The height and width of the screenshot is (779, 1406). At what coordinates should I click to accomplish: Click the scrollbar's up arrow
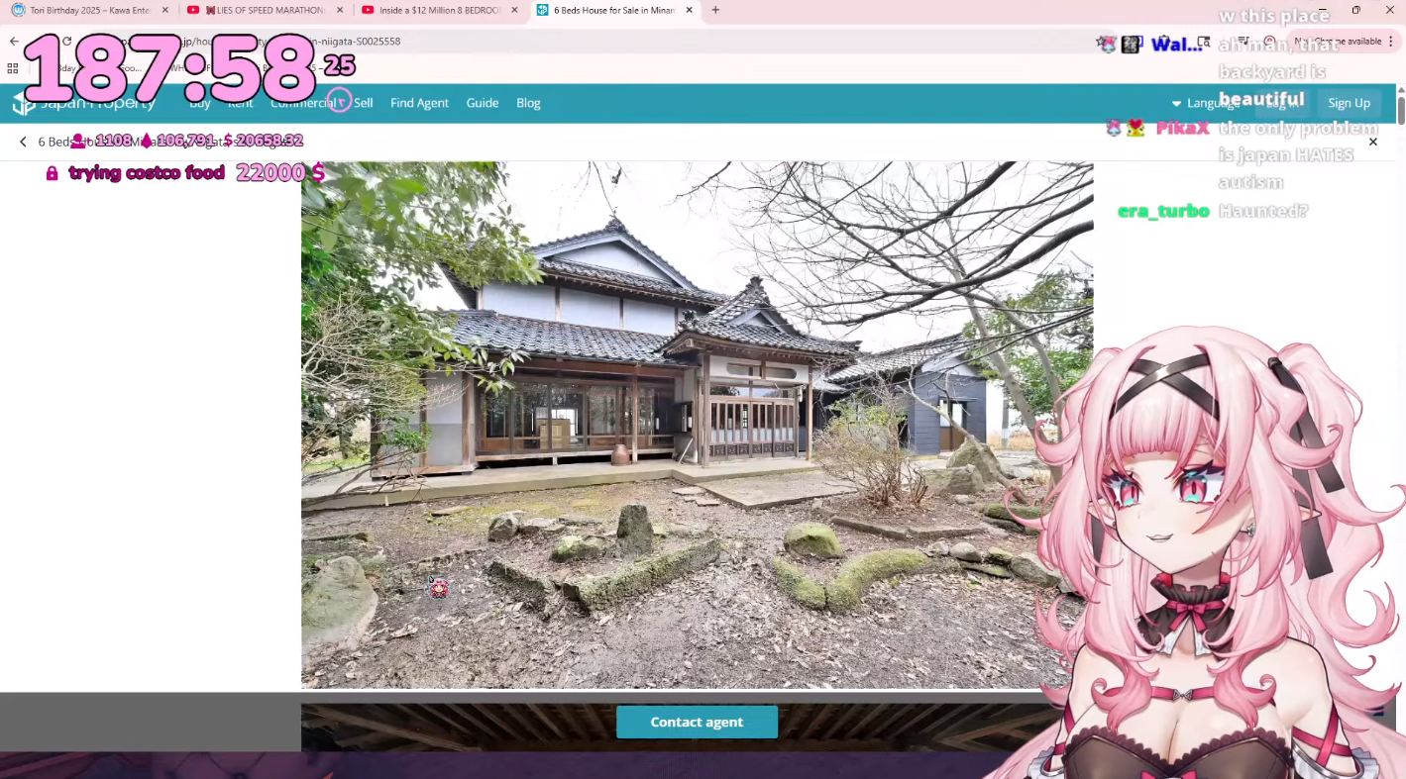pos(1401,90)
